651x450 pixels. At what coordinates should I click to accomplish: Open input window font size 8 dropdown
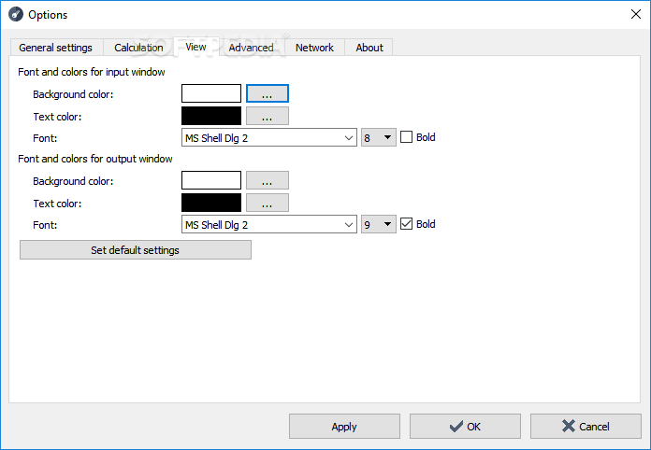click(x=378, y=137)
